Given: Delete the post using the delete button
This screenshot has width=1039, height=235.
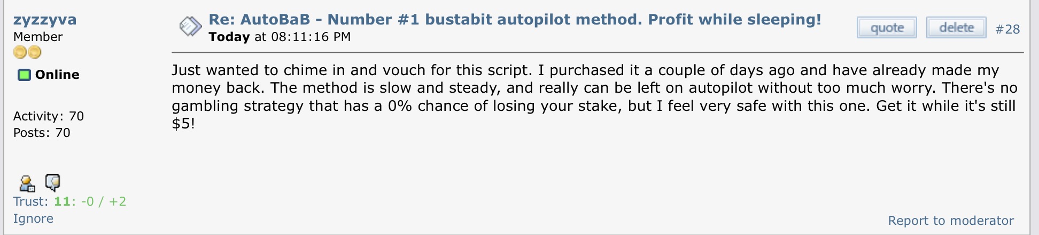Looking at the screenshot, I should [956, 28].
